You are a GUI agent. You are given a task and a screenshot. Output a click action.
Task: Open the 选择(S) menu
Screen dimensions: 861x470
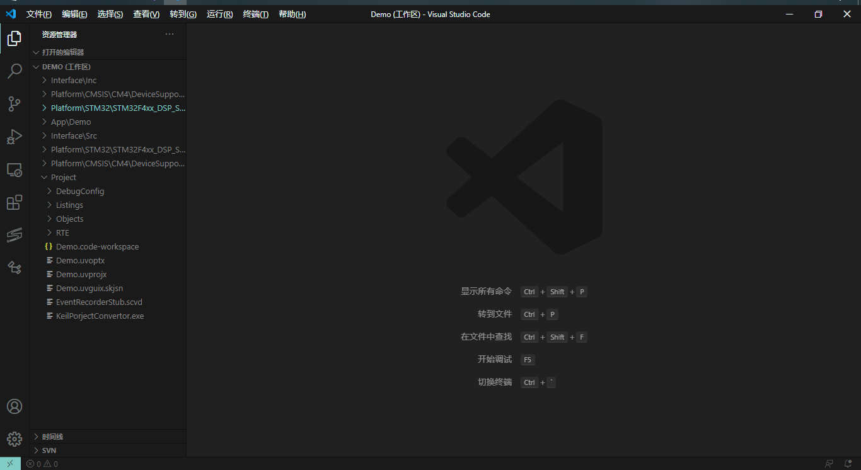(x=110, y=14)
